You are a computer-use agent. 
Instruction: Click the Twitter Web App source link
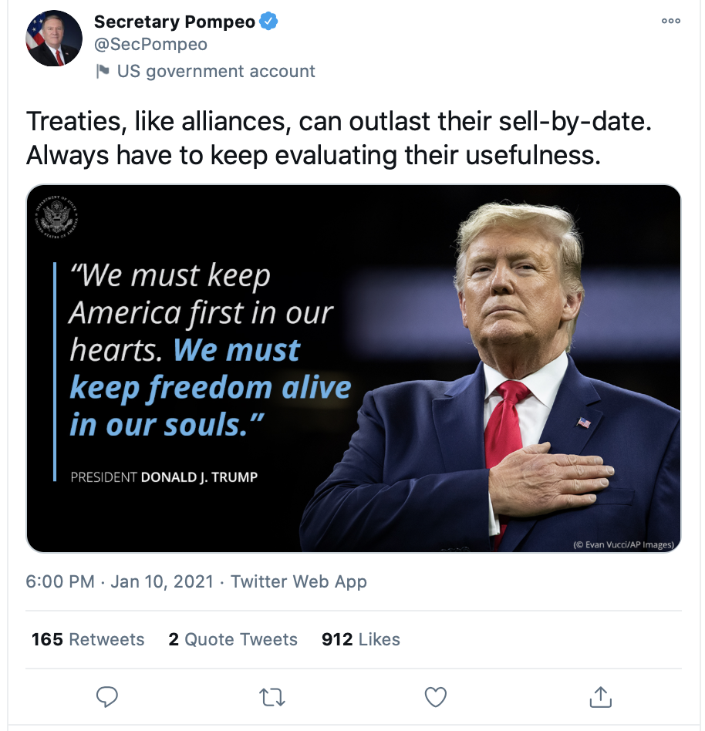point(299,581)
